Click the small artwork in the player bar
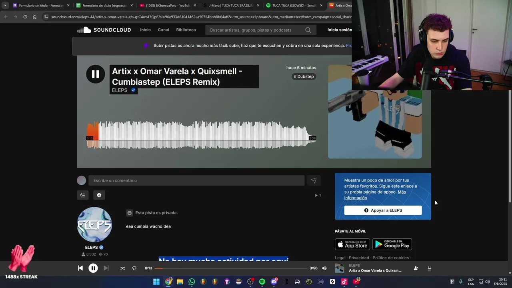The height and width of the screenshot is (288, 512). 340,268
